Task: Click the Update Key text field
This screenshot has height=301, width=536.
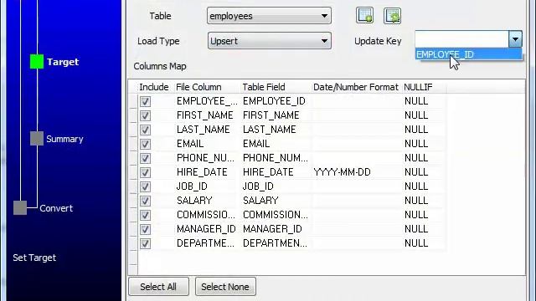Action: (x=461, y=39)
